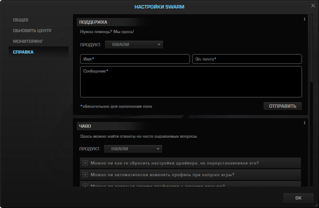This screenshot has width=319, height=208.
Task: Click the info icon in the ЧАВО panel
Action: (x=304, y=123)
